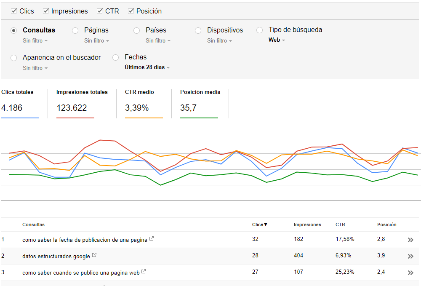Screen dimensions: 421x286
Task: Select the Dispositivos radio option
Action: click(198, 30)
